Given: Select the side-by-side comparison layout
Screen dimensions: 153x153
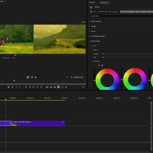Looking at the screenshot, I should pos(28,77).
